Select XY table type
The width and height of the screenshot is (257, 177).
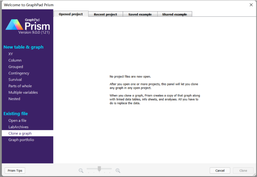click(11, 54)
